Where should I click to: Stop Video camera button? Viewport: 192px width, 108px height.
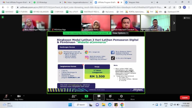[x=19, y=97]
